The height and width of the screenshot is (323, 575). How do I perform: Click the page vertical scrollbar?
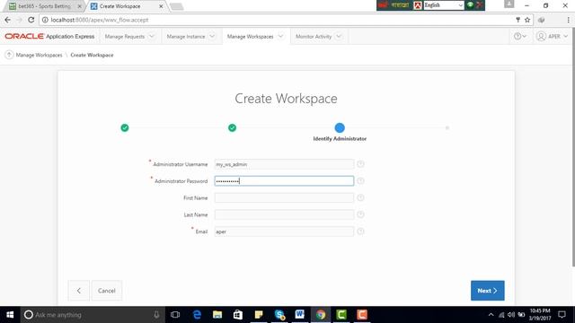pos(573,146)
